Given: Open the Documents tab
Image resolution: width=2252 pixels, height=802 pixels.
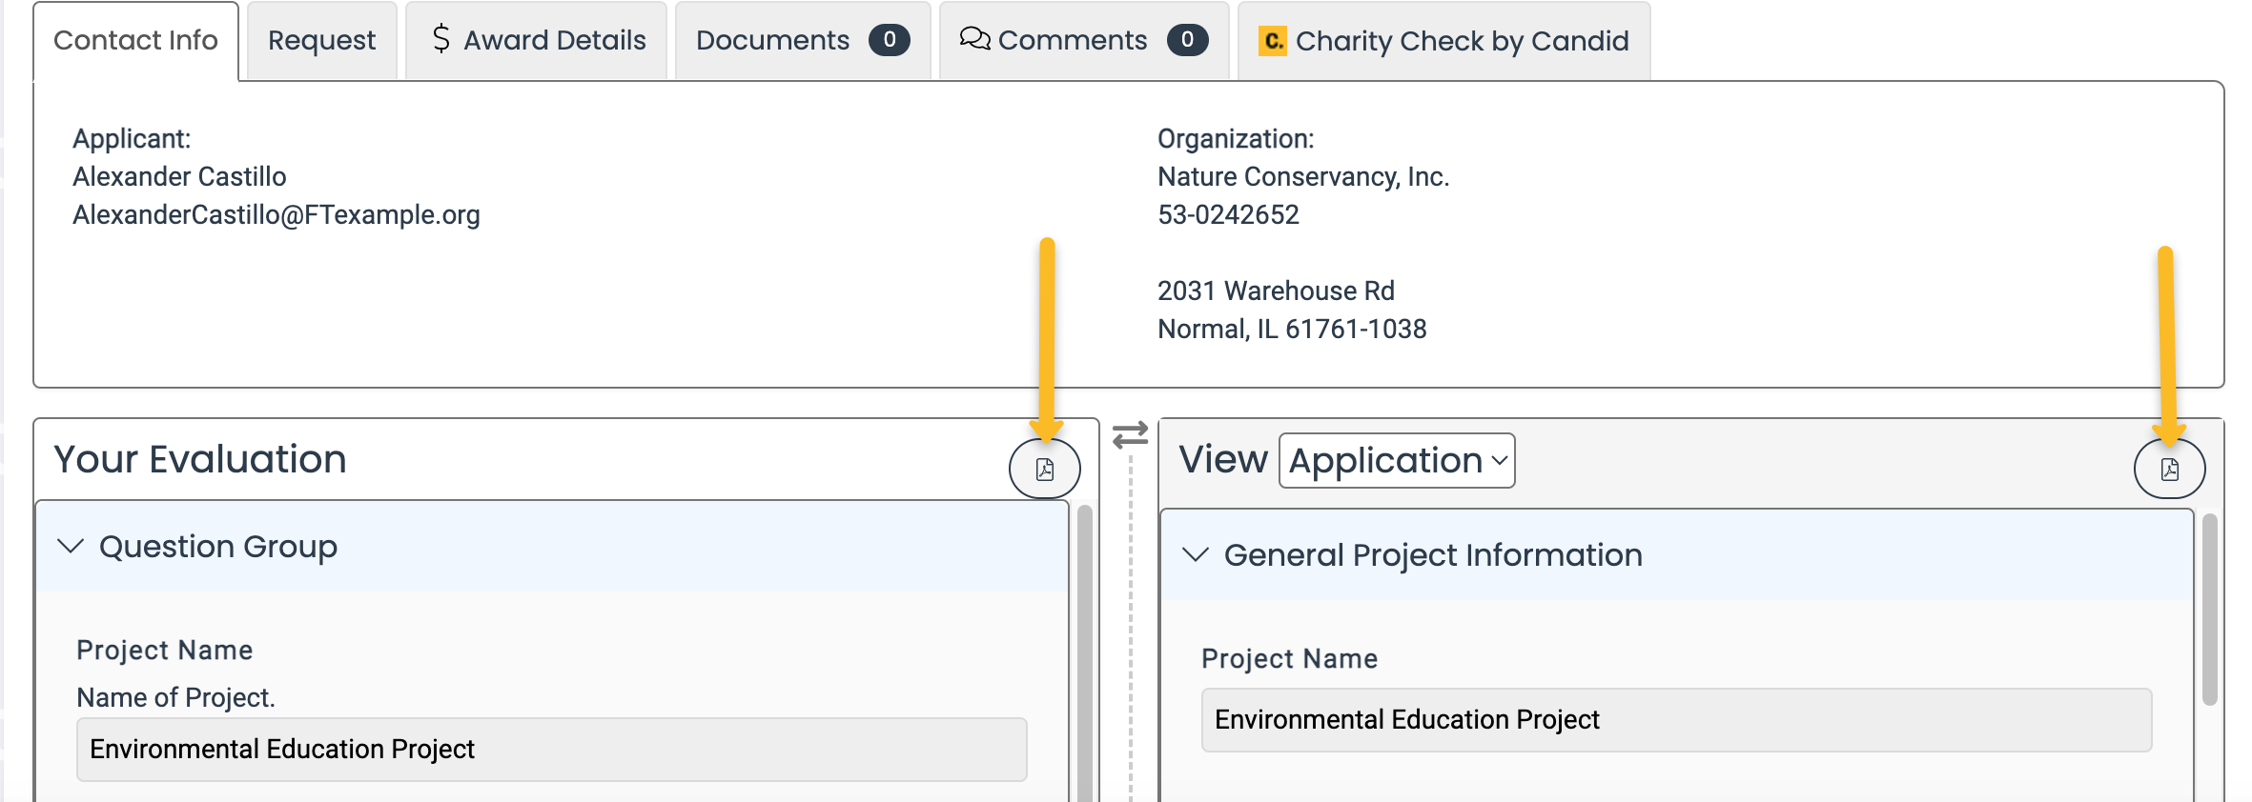Looking at the screenshot, I should (772, 41).
